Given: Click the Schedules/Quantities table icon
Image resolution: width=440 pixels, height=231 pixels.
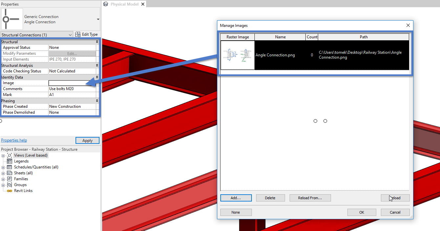Looking at the screenshot, I should pyautogui.click(x=10, y=167).
